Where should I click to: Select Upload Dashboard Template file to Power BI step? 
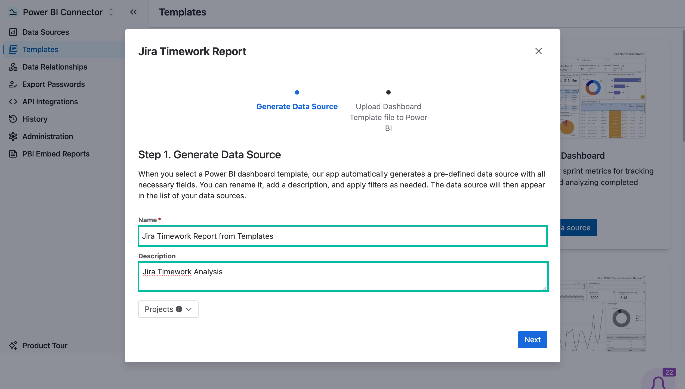(388, 117)
